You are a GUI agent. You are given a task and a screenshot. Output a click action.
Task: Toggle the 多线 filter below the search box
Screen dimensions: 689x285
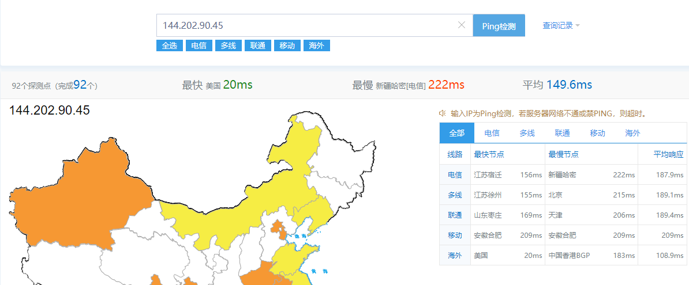(x=229, y=45)
